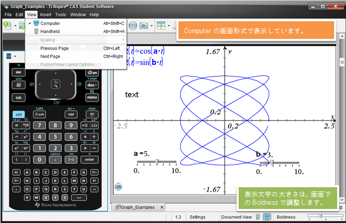The image size is (346, 223).
Task: Open the keypad panel dropdown arrow
Action: coord(15,56)
